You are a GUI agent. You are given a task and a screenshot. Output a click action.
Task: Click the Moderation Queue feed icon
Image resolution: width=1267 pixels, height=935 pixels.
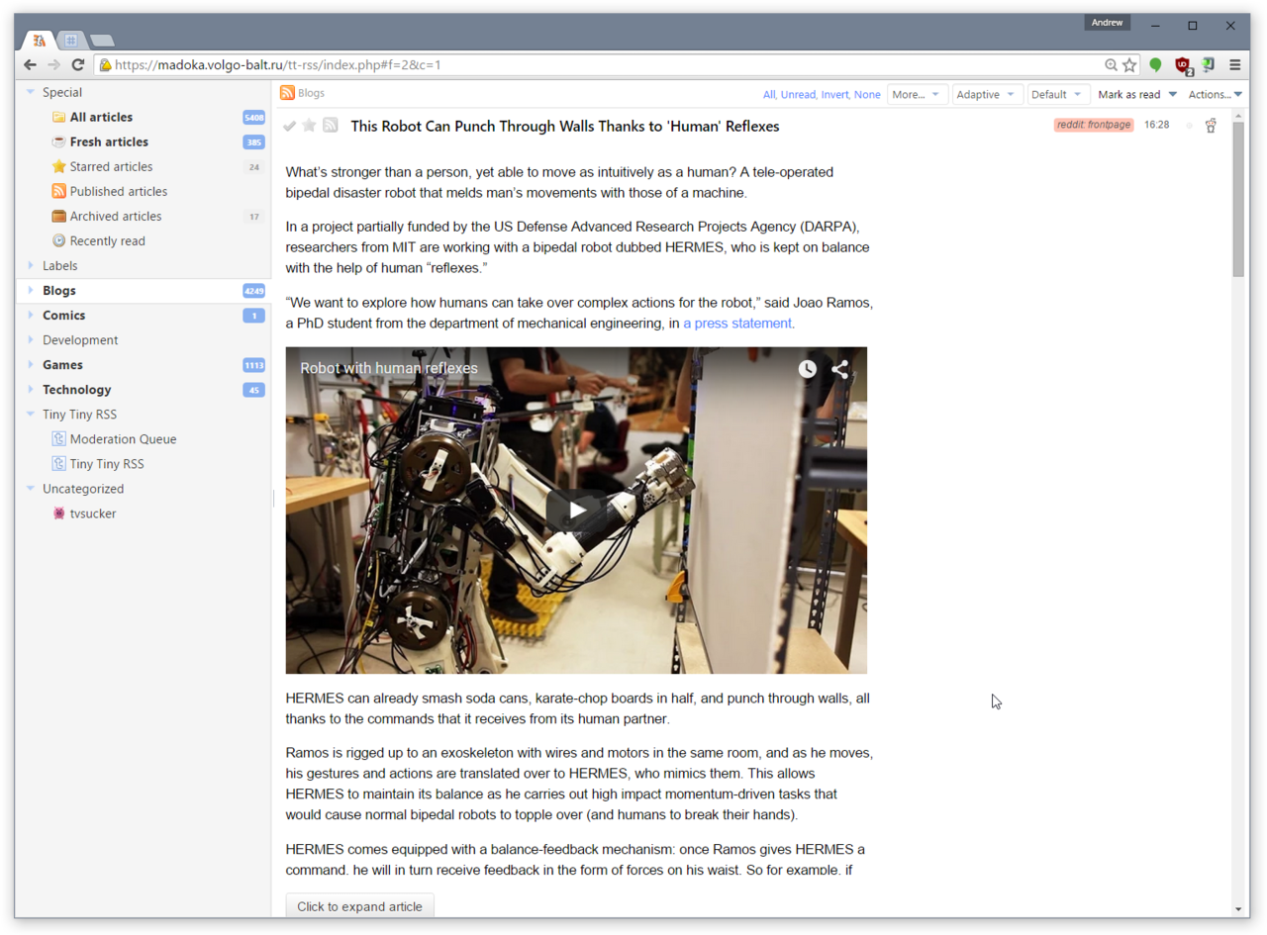[59, 438]
